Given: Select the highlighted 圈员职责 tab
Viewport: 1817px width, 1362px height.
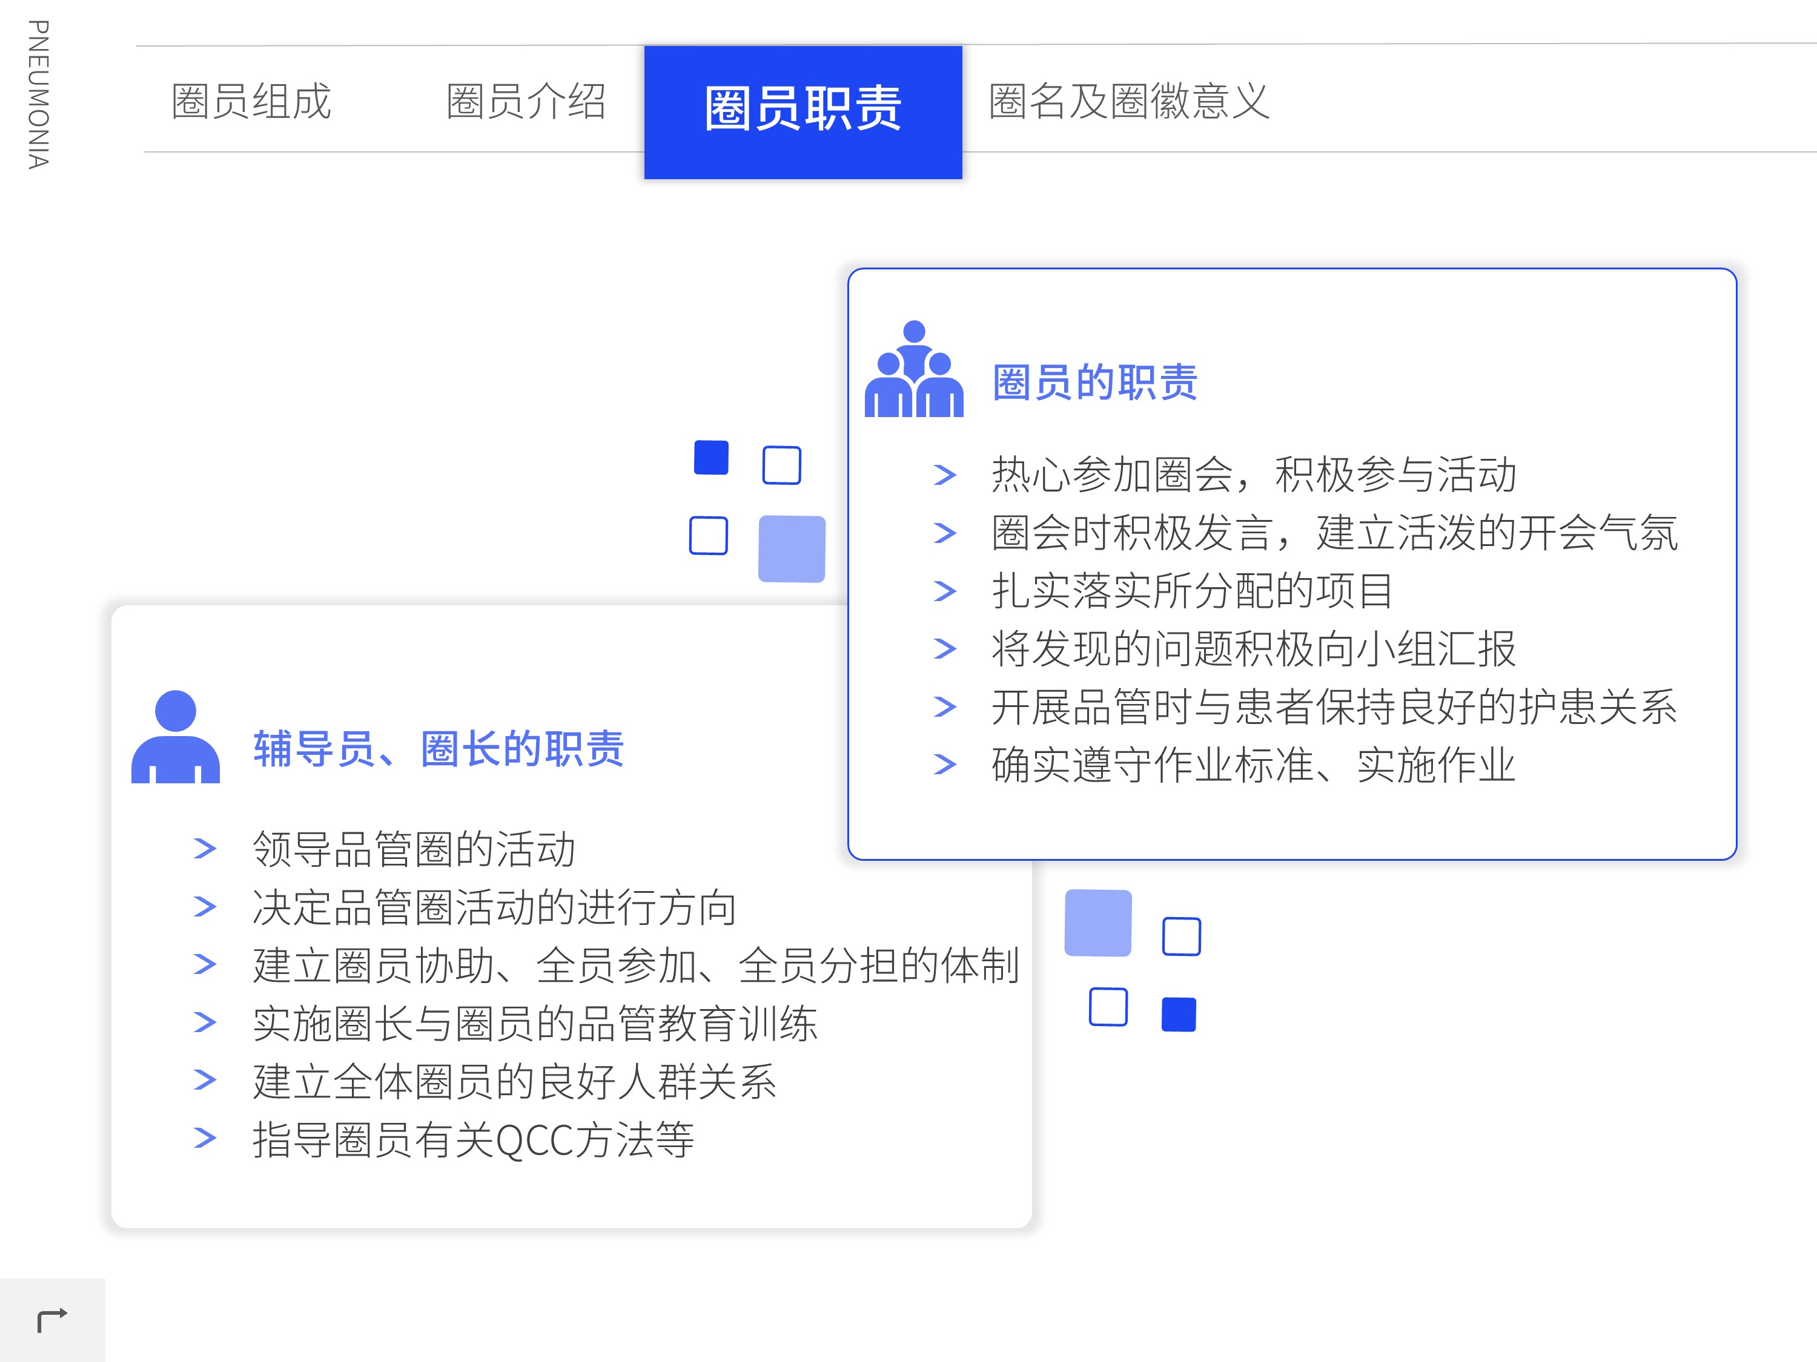Looking at the screenshot, I should point(803,113).
